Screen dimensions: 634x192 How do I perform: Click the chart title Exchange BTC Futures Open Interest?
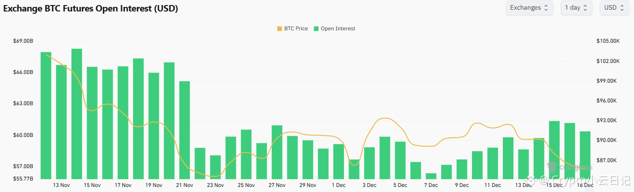(x=91, y=8)
